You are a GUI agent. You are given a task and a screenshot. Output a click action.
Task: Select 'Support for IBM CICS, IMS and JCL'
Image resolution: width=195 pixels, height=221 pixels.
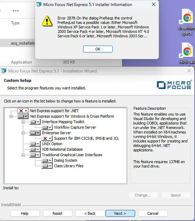click(86, 138)
